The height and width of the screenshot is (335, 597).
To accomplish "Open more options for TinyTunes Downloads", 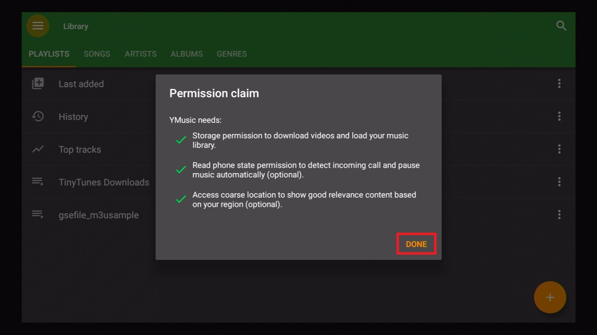I will [x=559, y=182].
